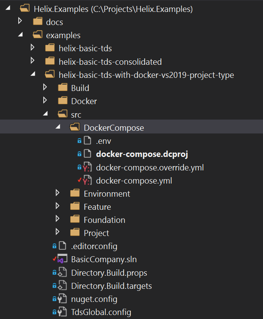263x319 pixels.
Task: Expand the Foundation folder arrow
Action: coord(58,220)
